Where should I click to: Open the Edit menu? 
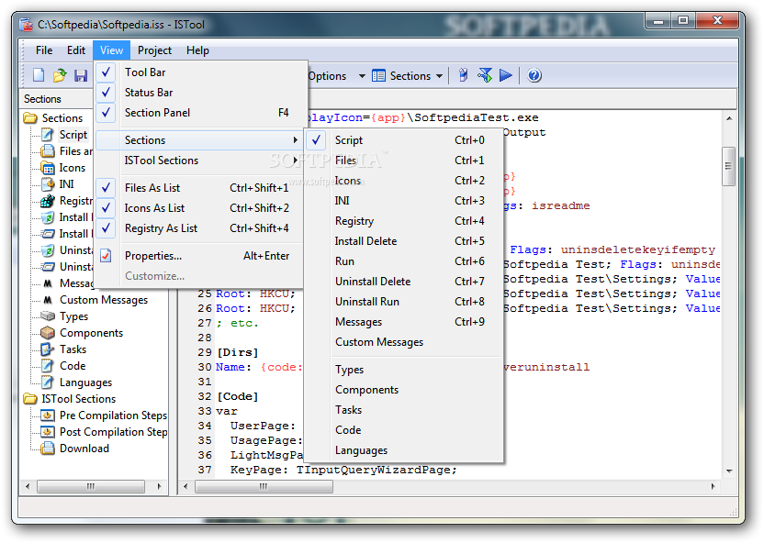click(76, 50)
